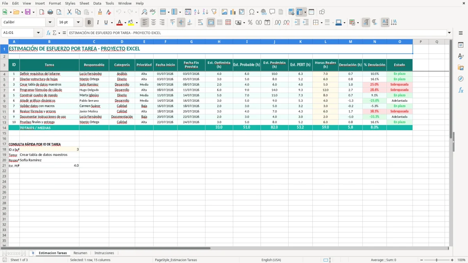This screenshot has height=263, width=468.
Task: Open the Data menu
Action: [x=97, y=3]
